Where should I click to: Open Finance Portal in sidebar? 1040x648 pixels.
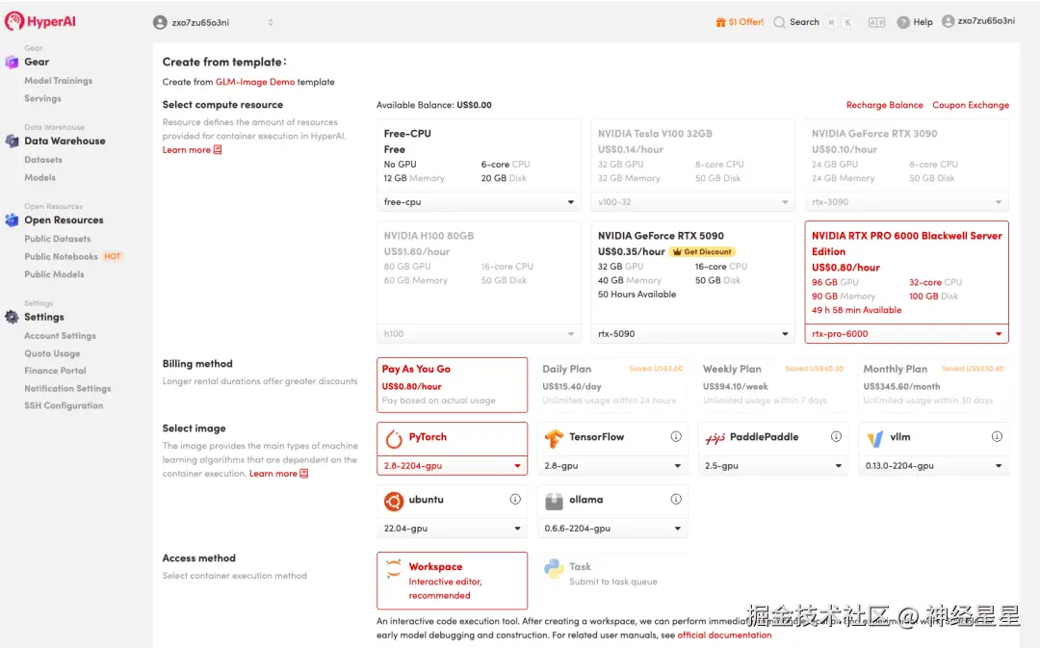(55, 370)
